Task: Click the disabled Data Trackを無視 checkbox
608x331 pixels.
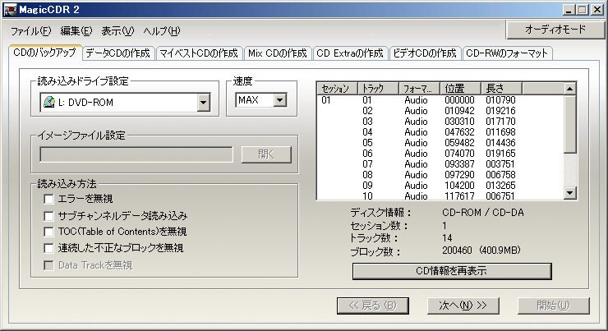Action: pos(48,265)
